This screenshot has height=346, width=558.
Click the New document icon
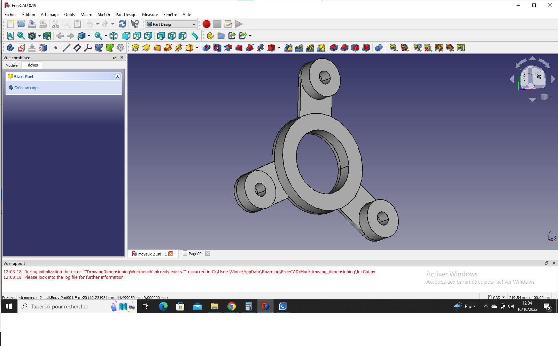coord(10,24)
